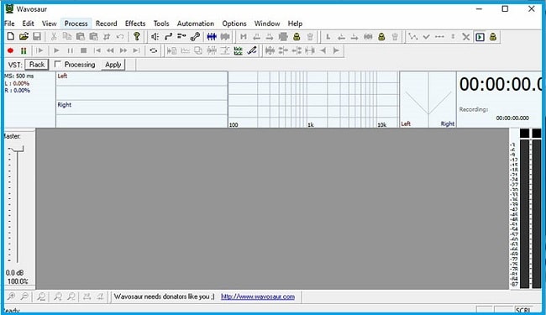Click the wrench settings icon
This screenshot has width=546, height=315.
point(195,37)
